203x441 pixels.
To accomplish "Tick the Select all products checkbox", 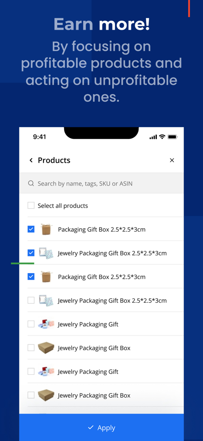I will [x=31, y=205].
